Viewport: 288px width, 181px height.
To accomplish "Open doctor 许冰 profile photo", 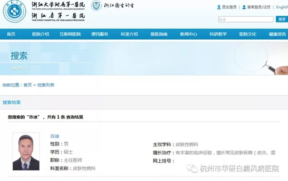I will coord(26,151).
